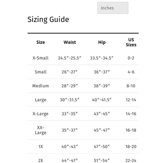Select the US Sizes column header
Screen dimensions: 163x163
[131, 42]
